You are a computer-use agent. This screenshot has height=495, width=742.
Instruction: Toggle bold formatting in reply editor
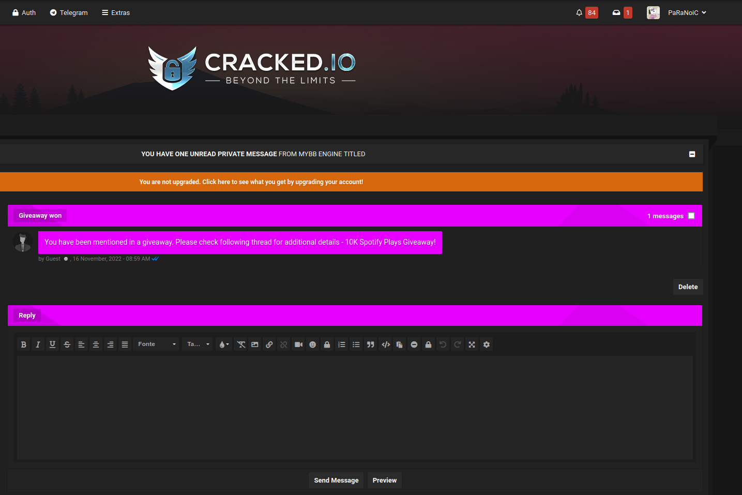[23, 344]
